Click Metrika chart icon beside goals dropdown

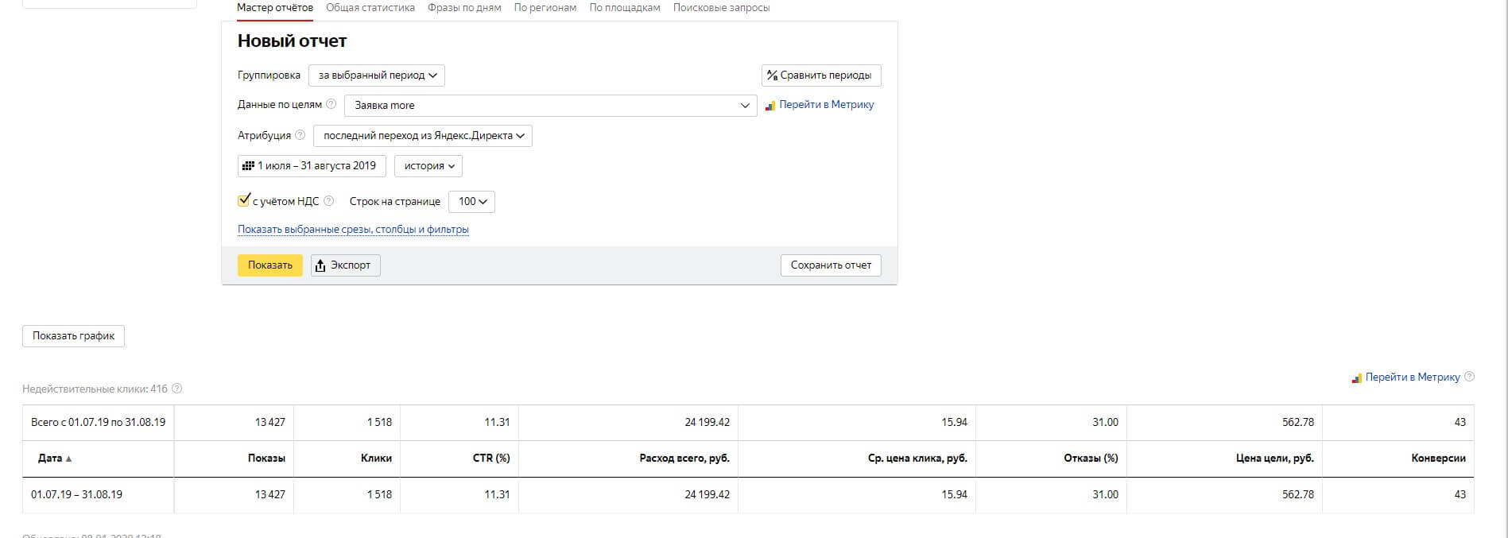[x=770, y=105]
